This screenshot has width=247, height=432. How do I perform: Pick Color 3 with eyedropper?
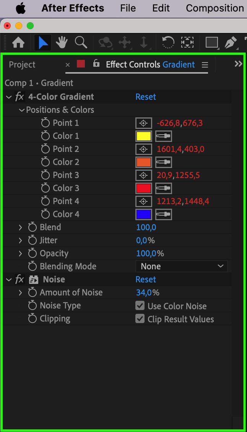click(x=164, y=188)
